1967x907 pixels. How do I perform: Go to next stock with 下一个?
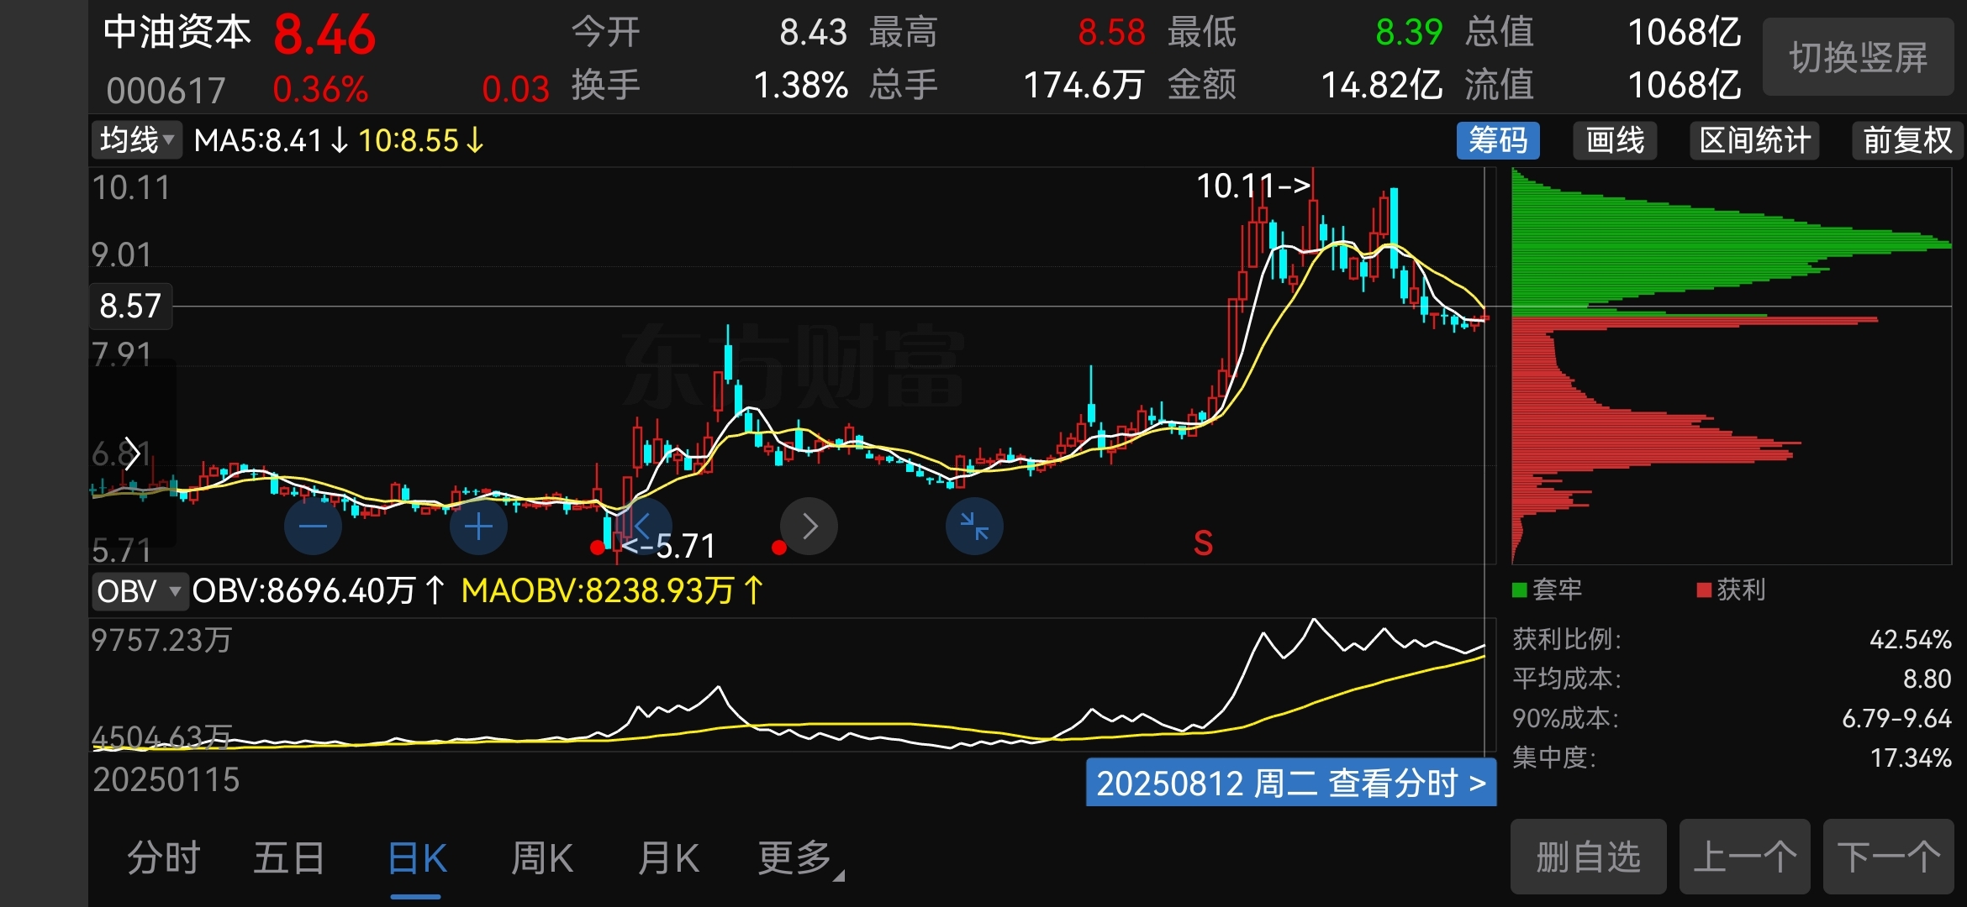pos(1888,857)
